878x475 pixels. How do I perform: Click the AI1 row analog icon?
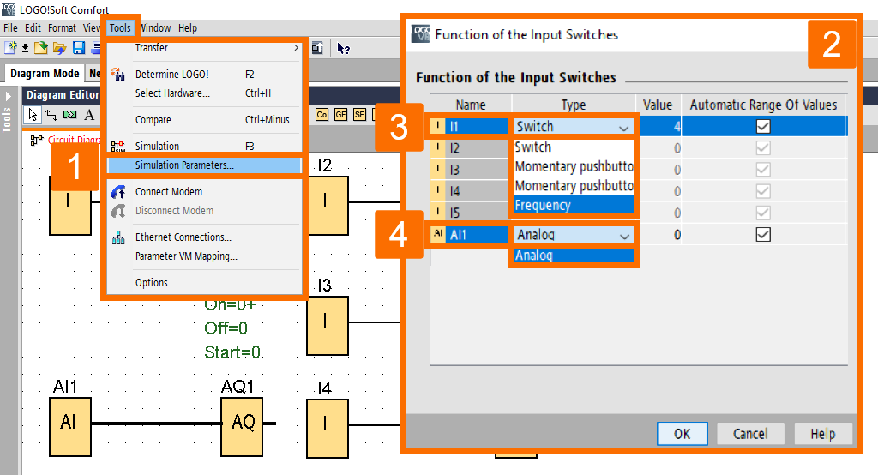[438, 234]
